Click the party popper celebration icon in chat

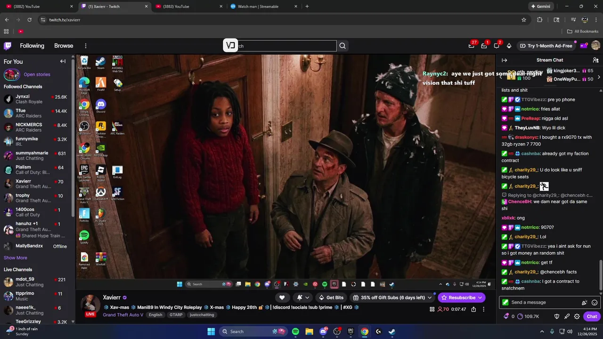point(585,302)
